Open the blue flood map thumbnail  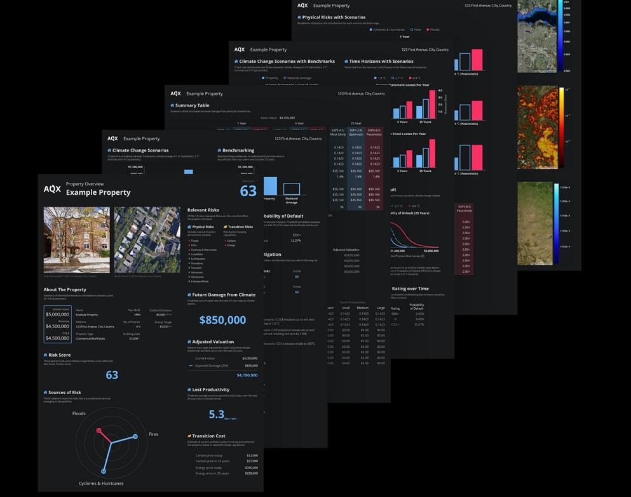[x=537, y=36]
